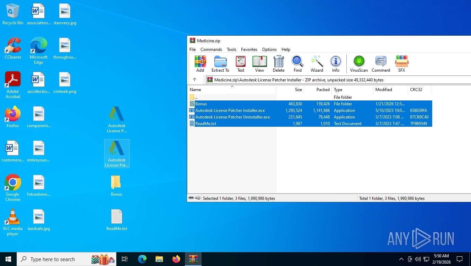471x266 pixels.
Task: Click the SFX toolbar icon
Action: (x=401, y=64)
